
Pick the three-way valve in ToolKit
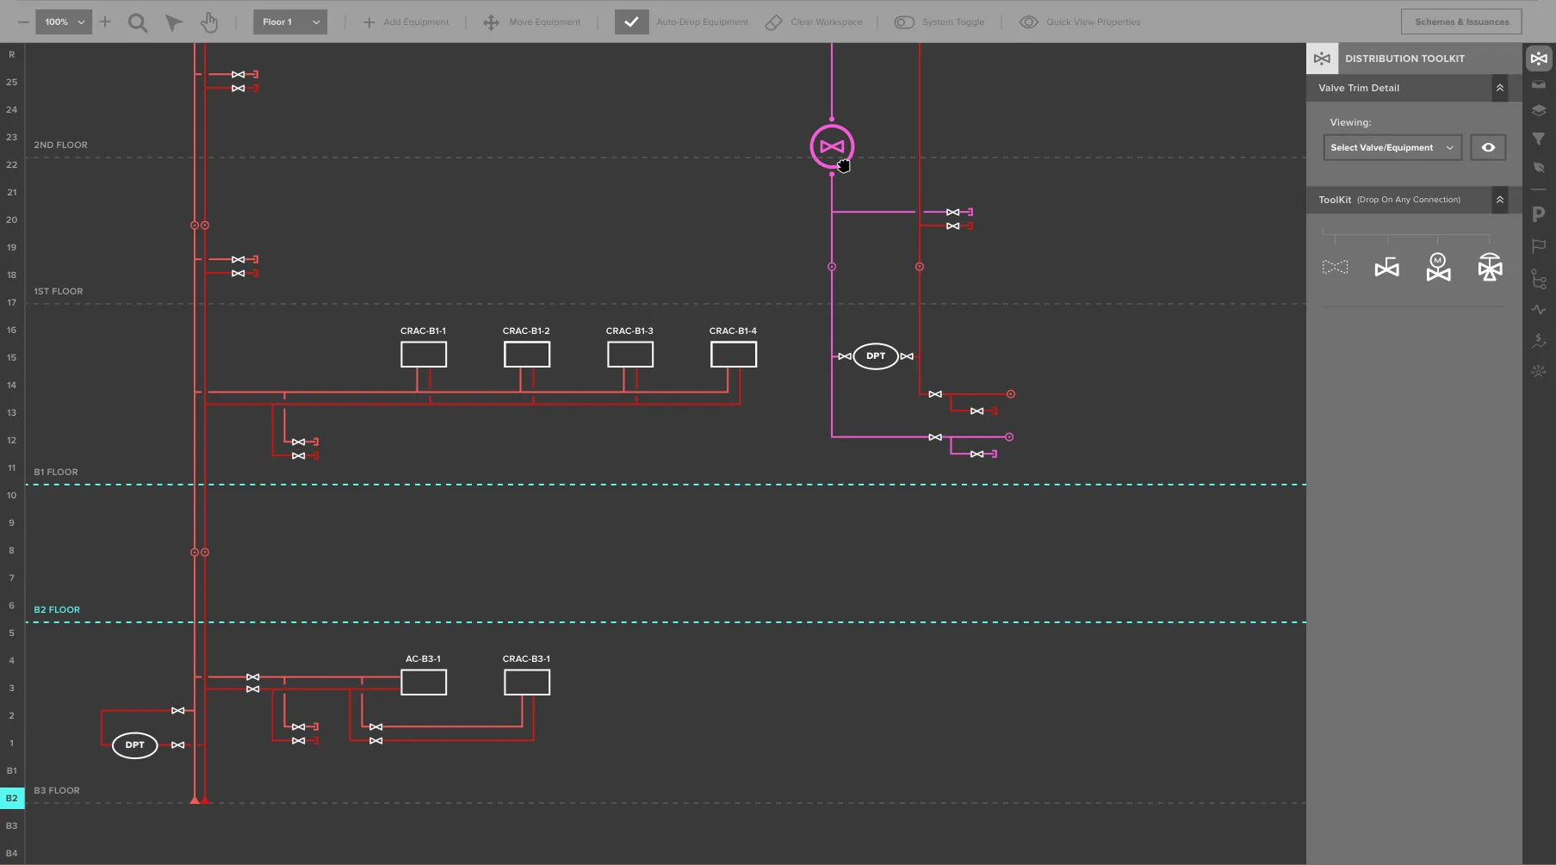[1490, 267]
